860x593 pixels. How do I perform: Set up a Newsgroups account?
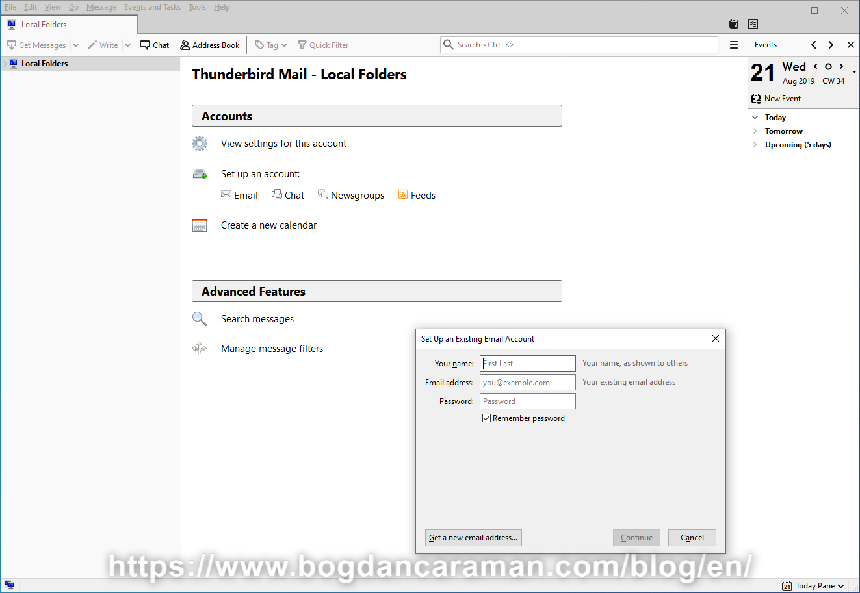[x=351, y=195]
